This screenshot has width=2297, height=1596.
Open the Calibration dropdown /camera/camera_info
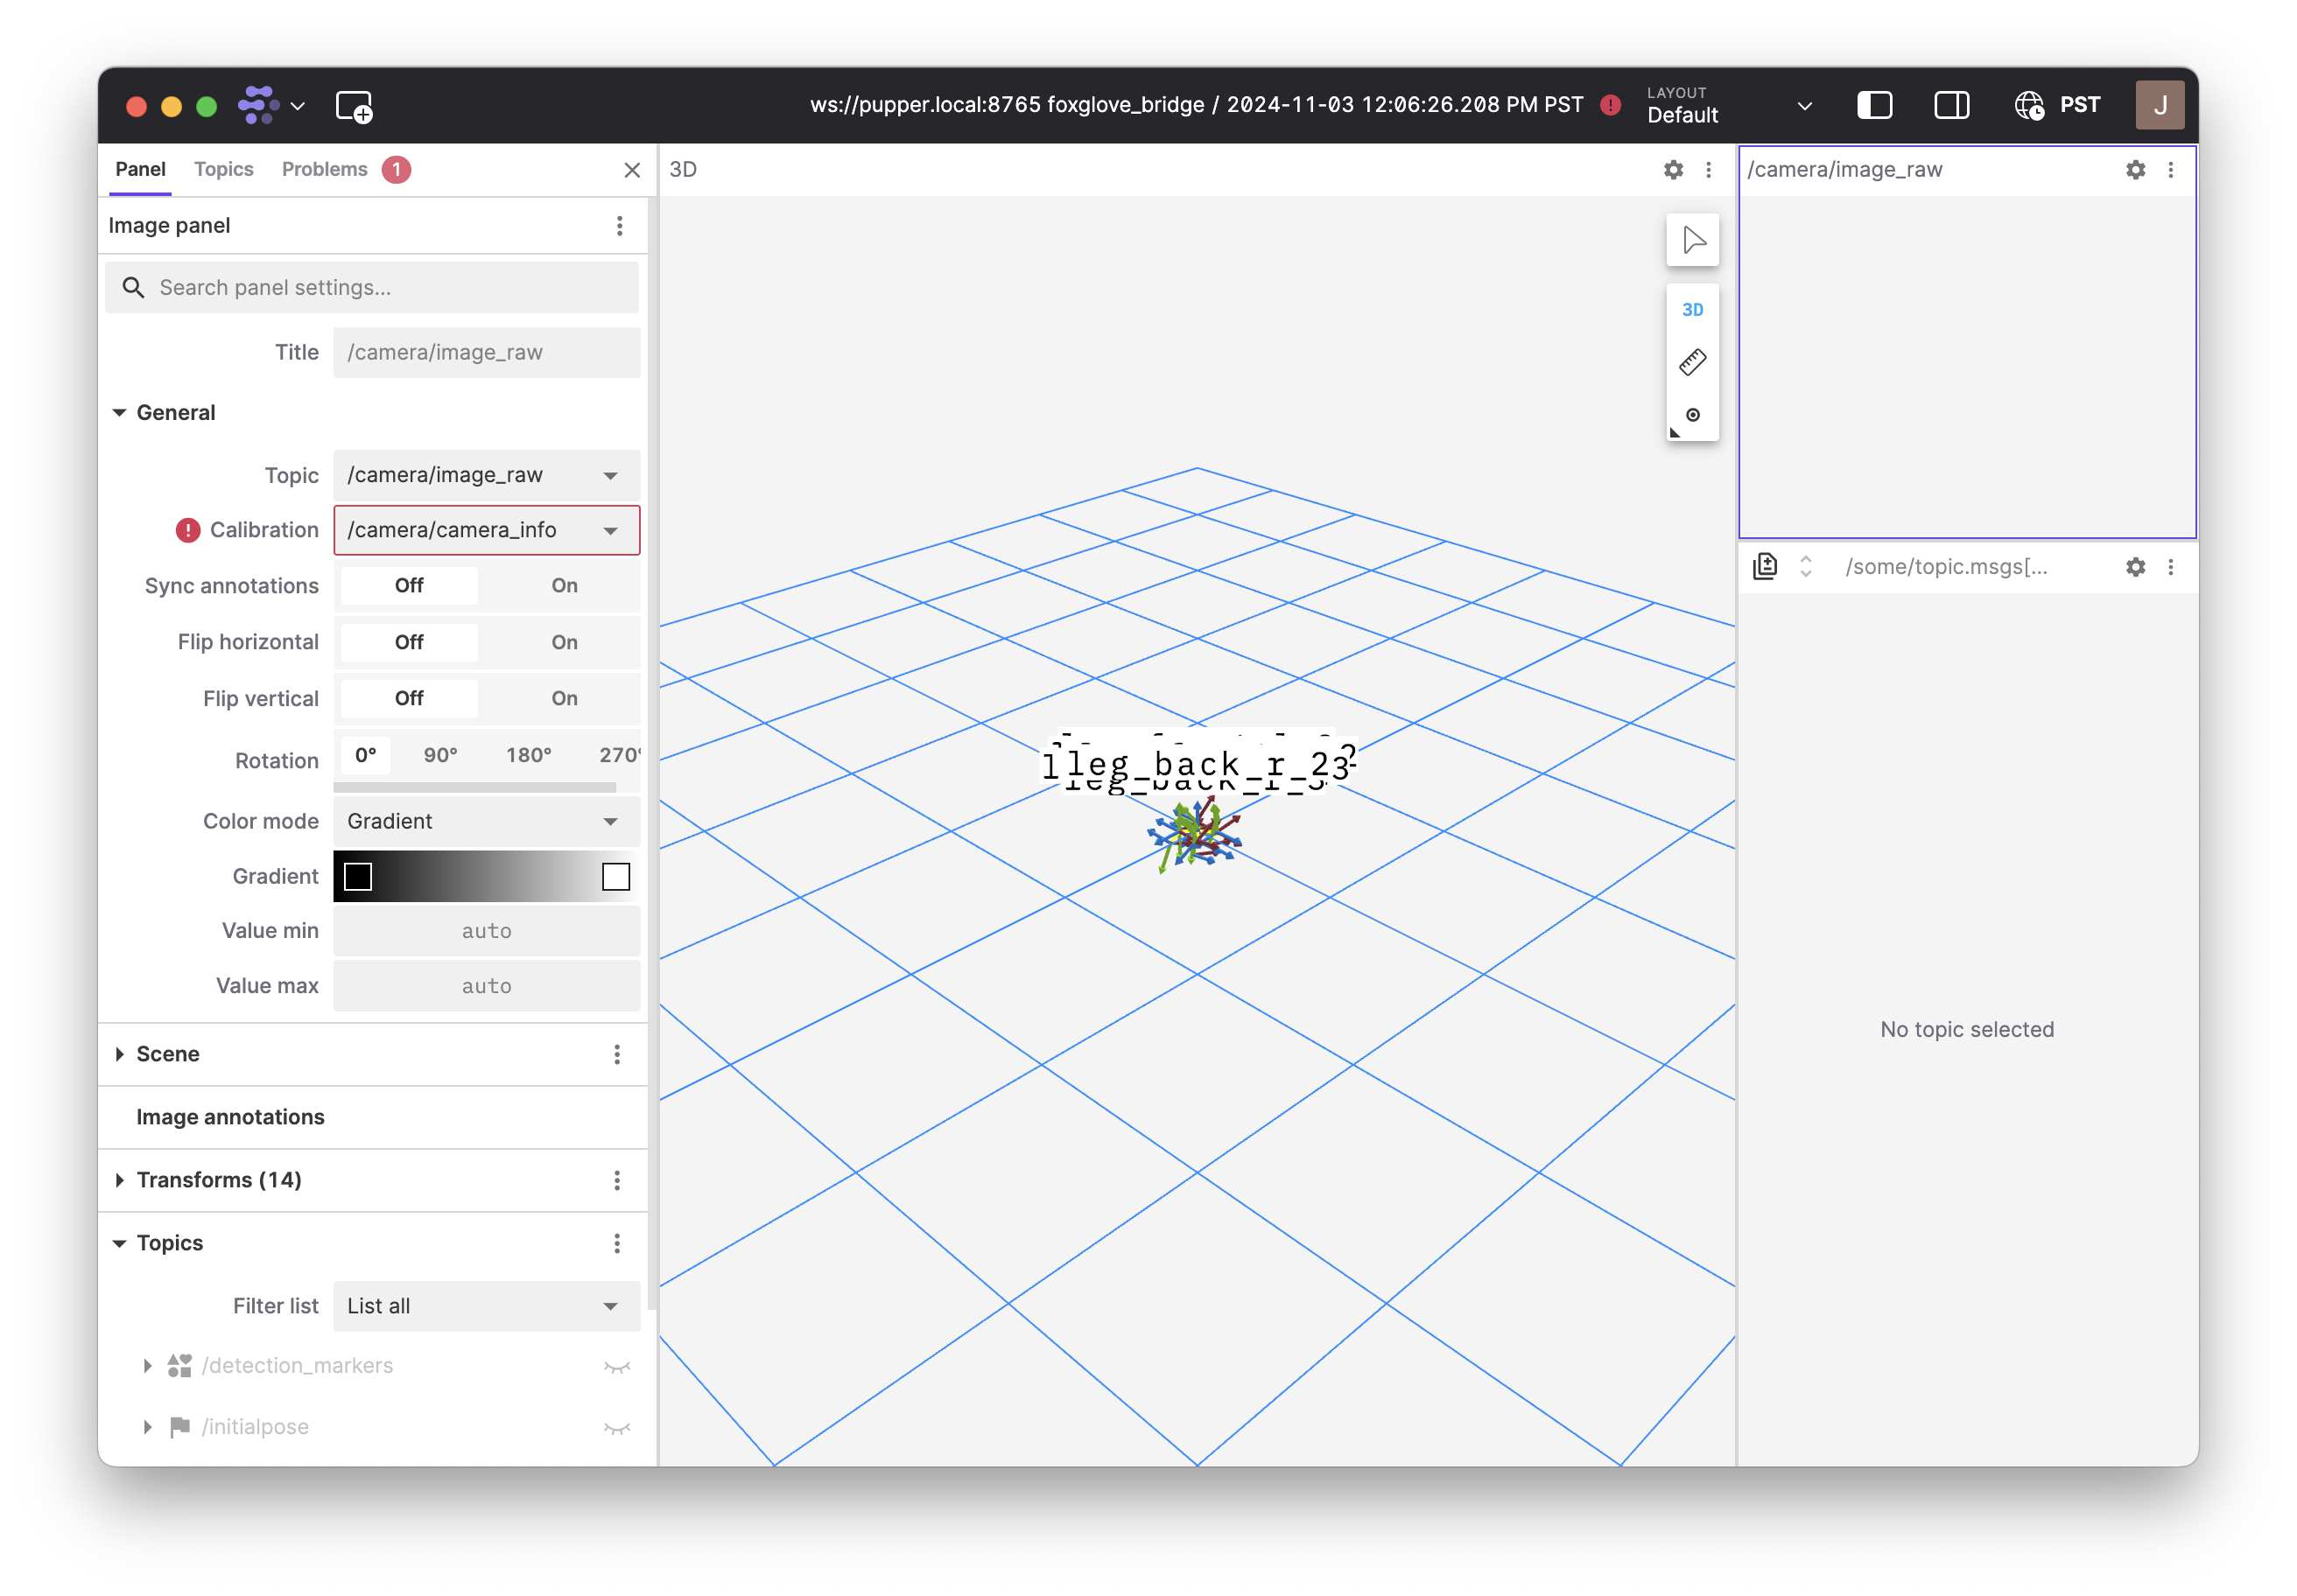486,530
